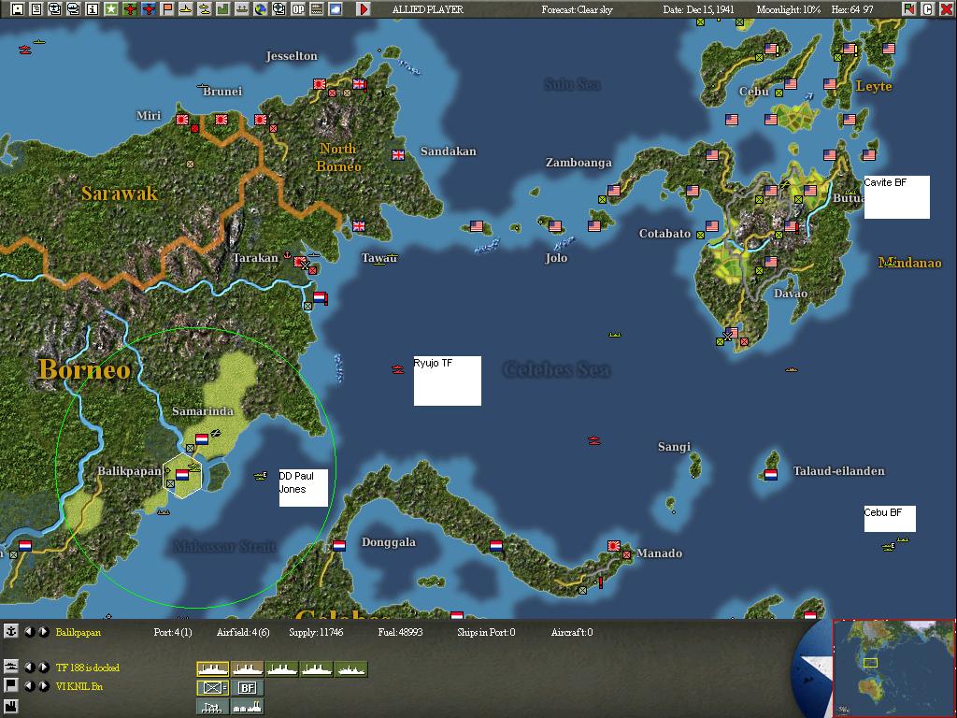Open the 'TF 188 is docked' link
This screenshot has height=718, width=957.
tap(87, 668)
